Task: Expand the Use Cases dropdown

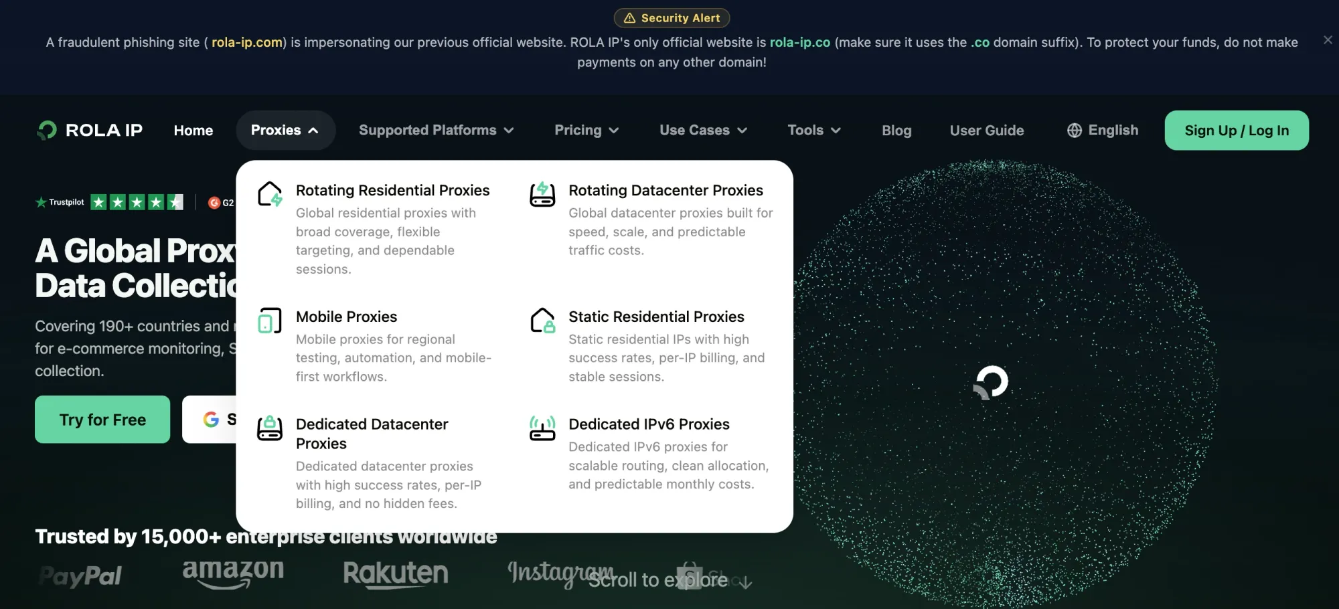Action: coord(703,130)
